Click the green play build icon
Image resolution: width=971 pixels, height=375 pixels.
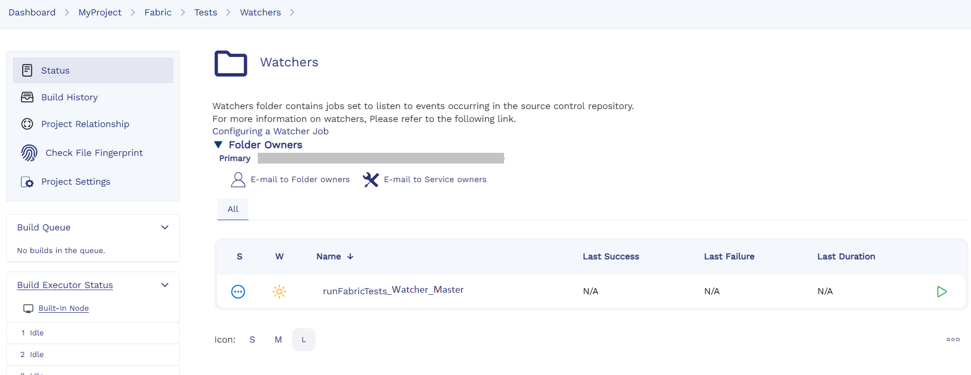[x=942, y=292]
